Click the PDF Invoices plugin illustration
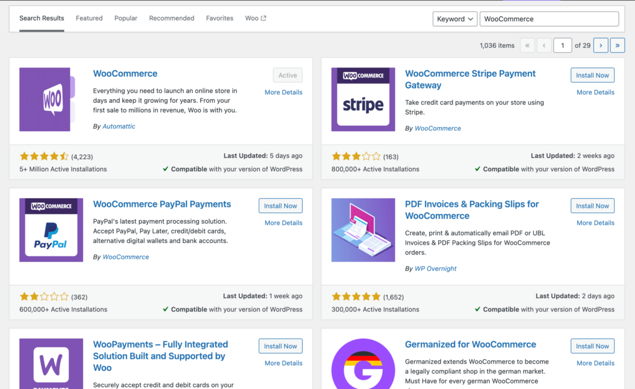The width and height of the screenshot is (635, 389). point(363,230)
